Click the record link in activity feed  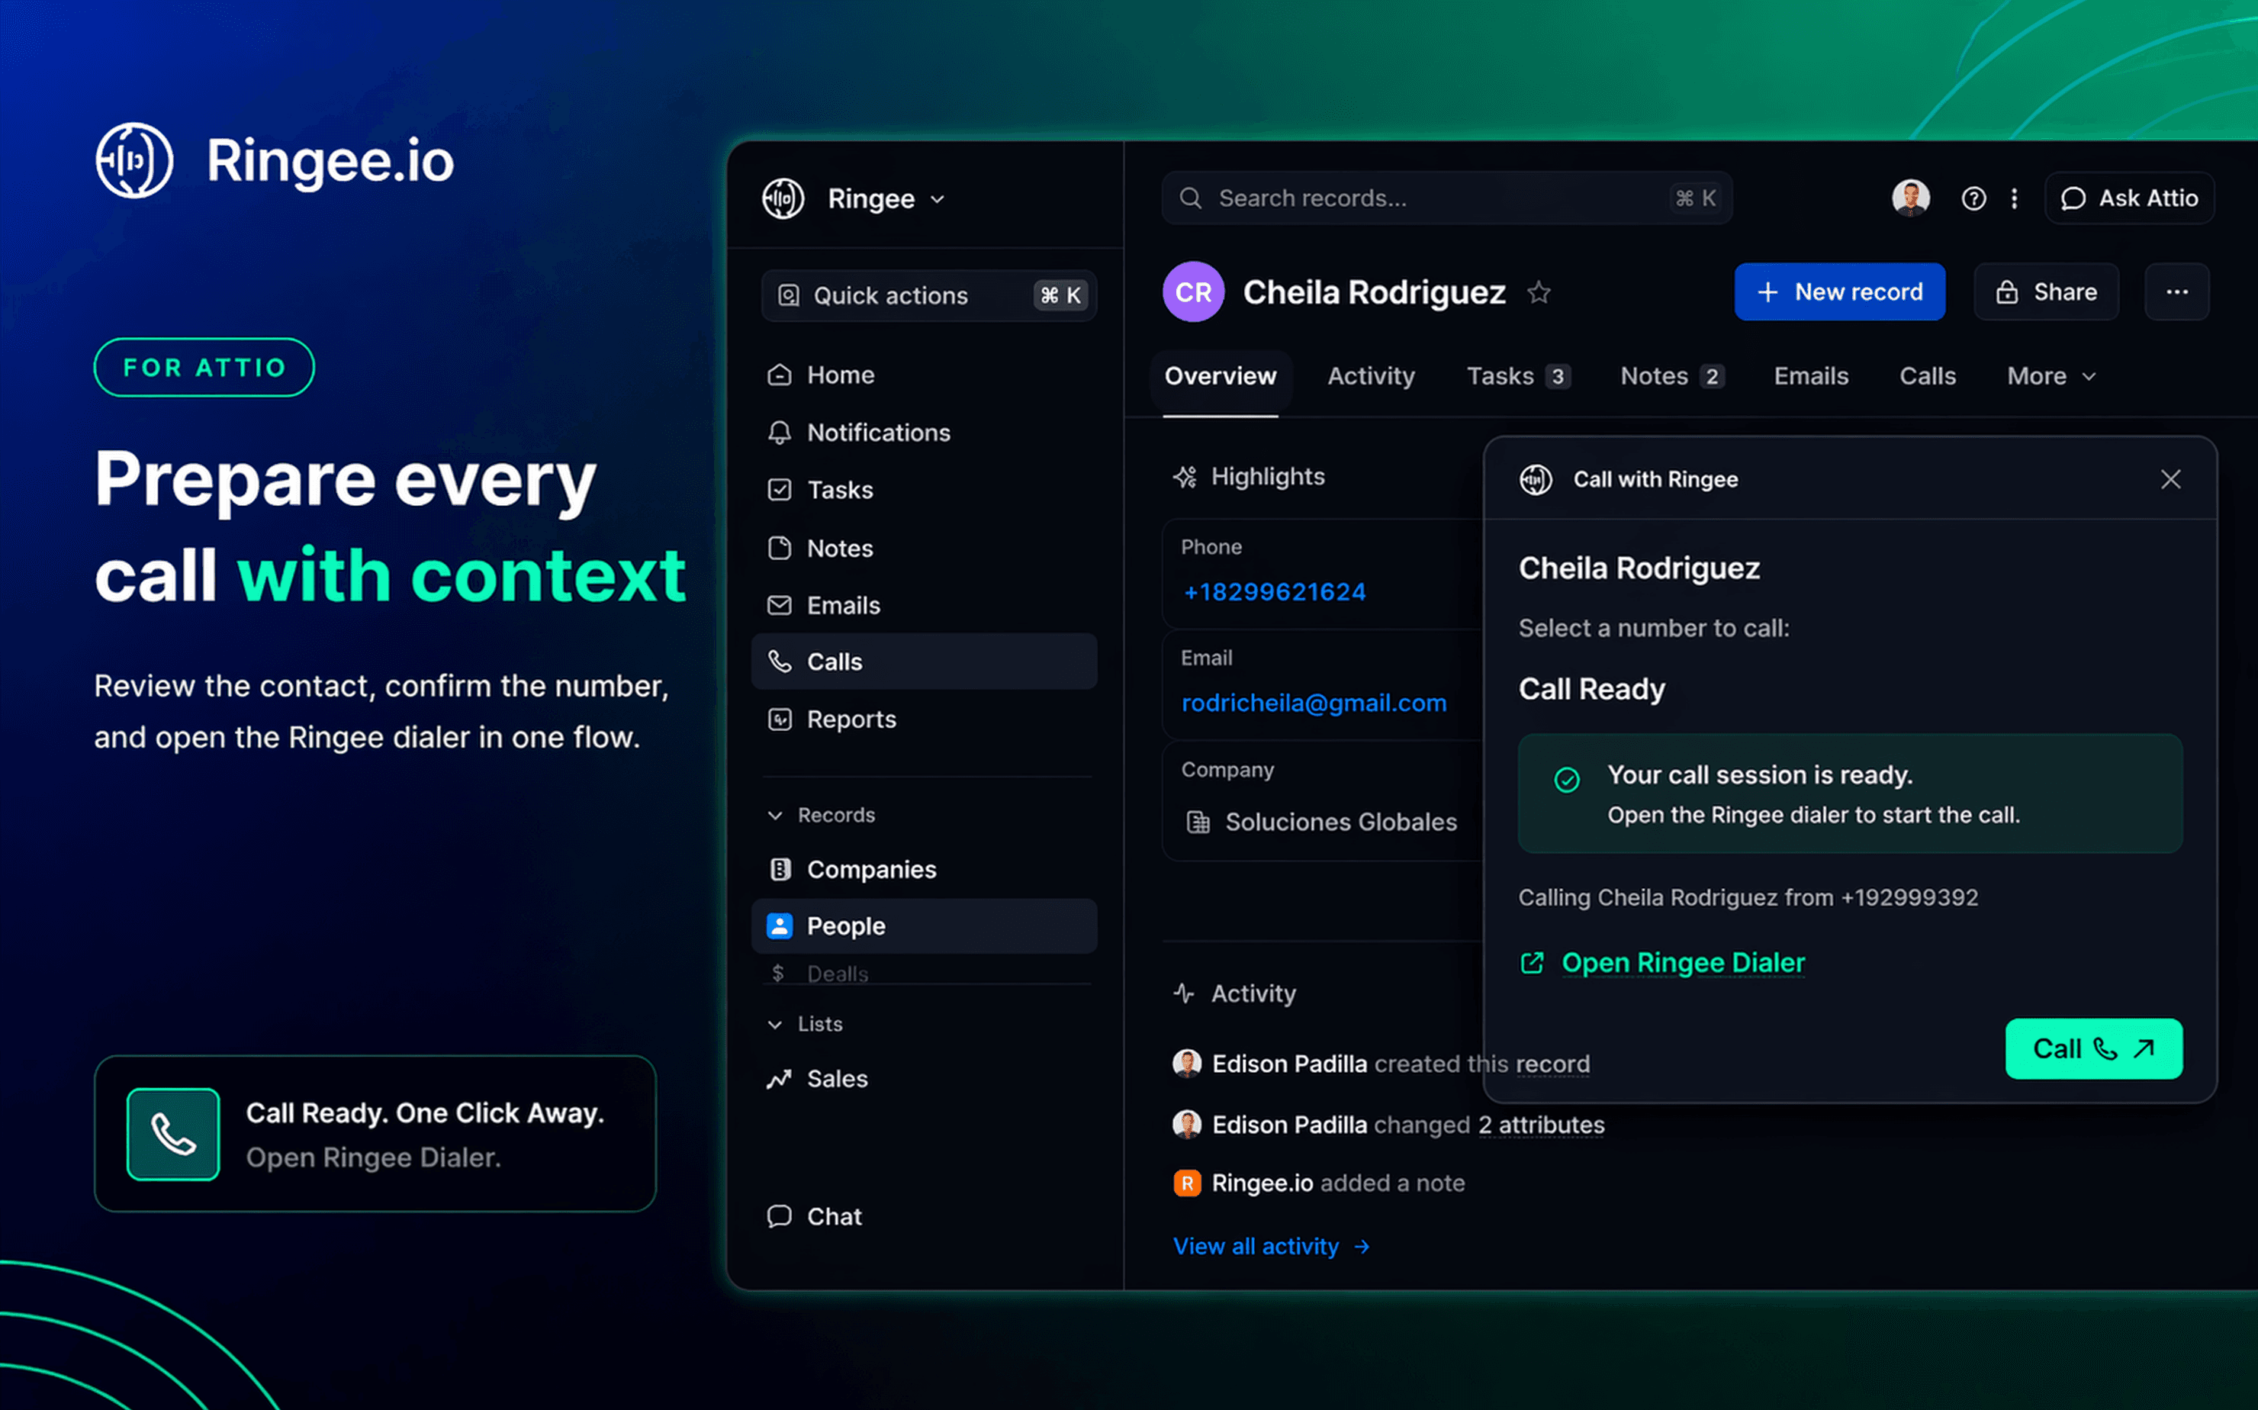[1552, 1064]
